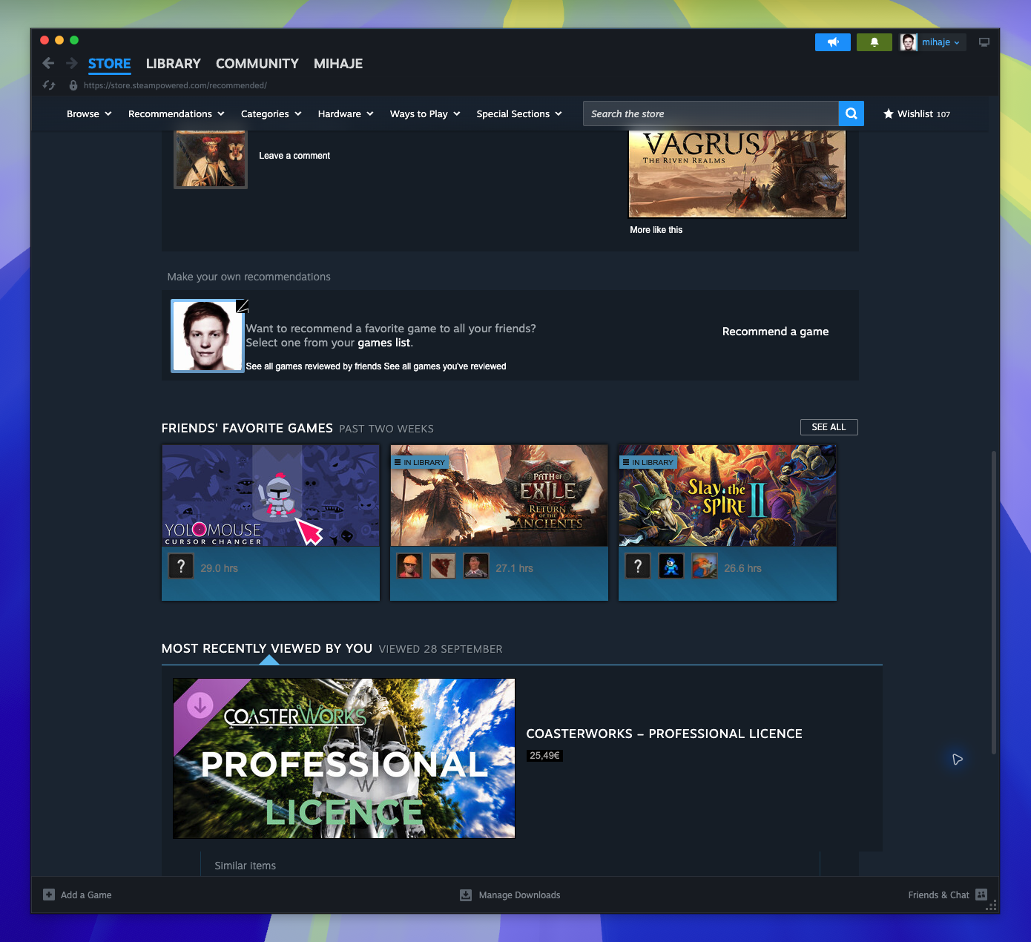Viewport: 1031px width, 942px height.
Task: Click the CoasterWorks – Professional Licence title
Action: pos(664,734)
